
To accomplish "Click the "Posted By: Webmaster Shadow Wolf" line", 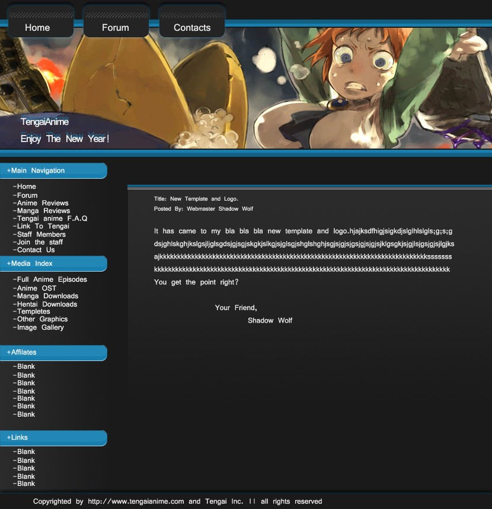I will click(x=203, y=209).
